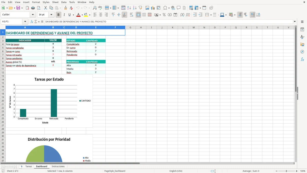
Task: Open the Format menu
Action: tap(36, 2)
